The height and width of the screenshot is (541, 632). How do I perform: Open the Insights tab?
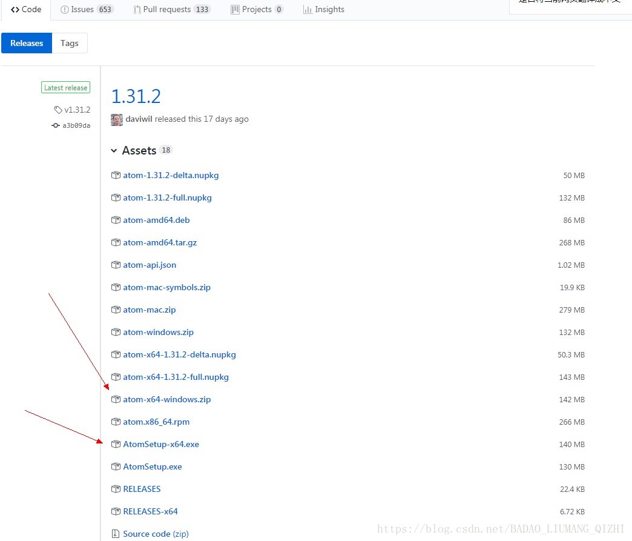pyautogui.click(x=324, y=9)
